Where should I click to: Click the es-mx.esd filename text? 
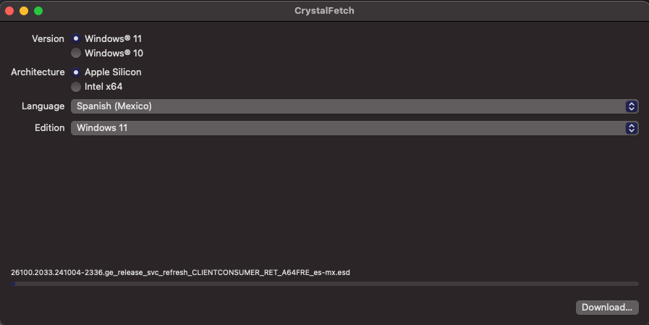[180, 272]
